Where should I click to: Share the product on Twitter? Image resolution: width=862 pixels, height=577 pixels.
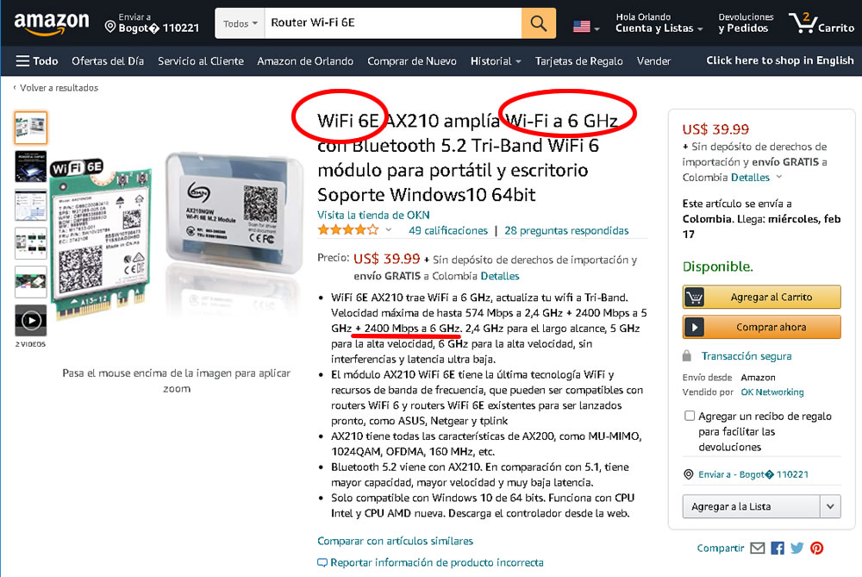pyautogui.click(x=797, y=548)
